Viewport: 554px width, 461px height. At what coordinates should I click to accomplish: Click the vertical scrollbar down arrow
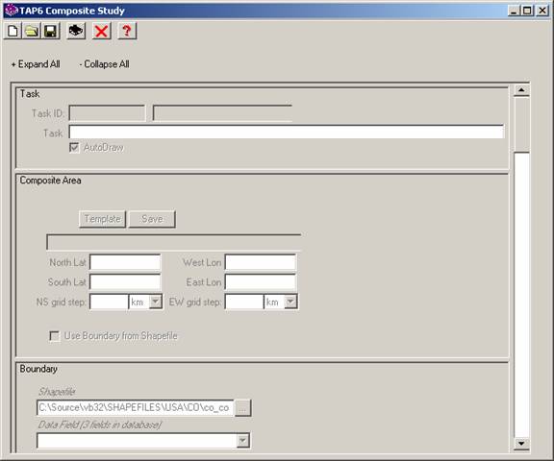coord(521,444)
